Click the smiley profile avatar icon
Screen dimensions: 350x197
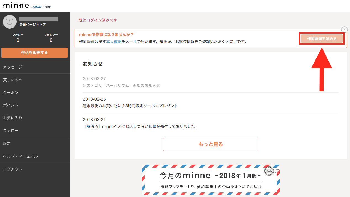pos(10,22)
